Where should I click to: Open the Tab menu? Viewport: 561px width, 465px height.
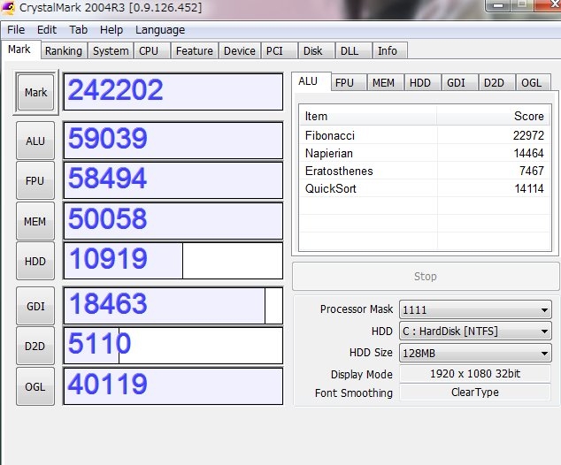pos(79,30)
